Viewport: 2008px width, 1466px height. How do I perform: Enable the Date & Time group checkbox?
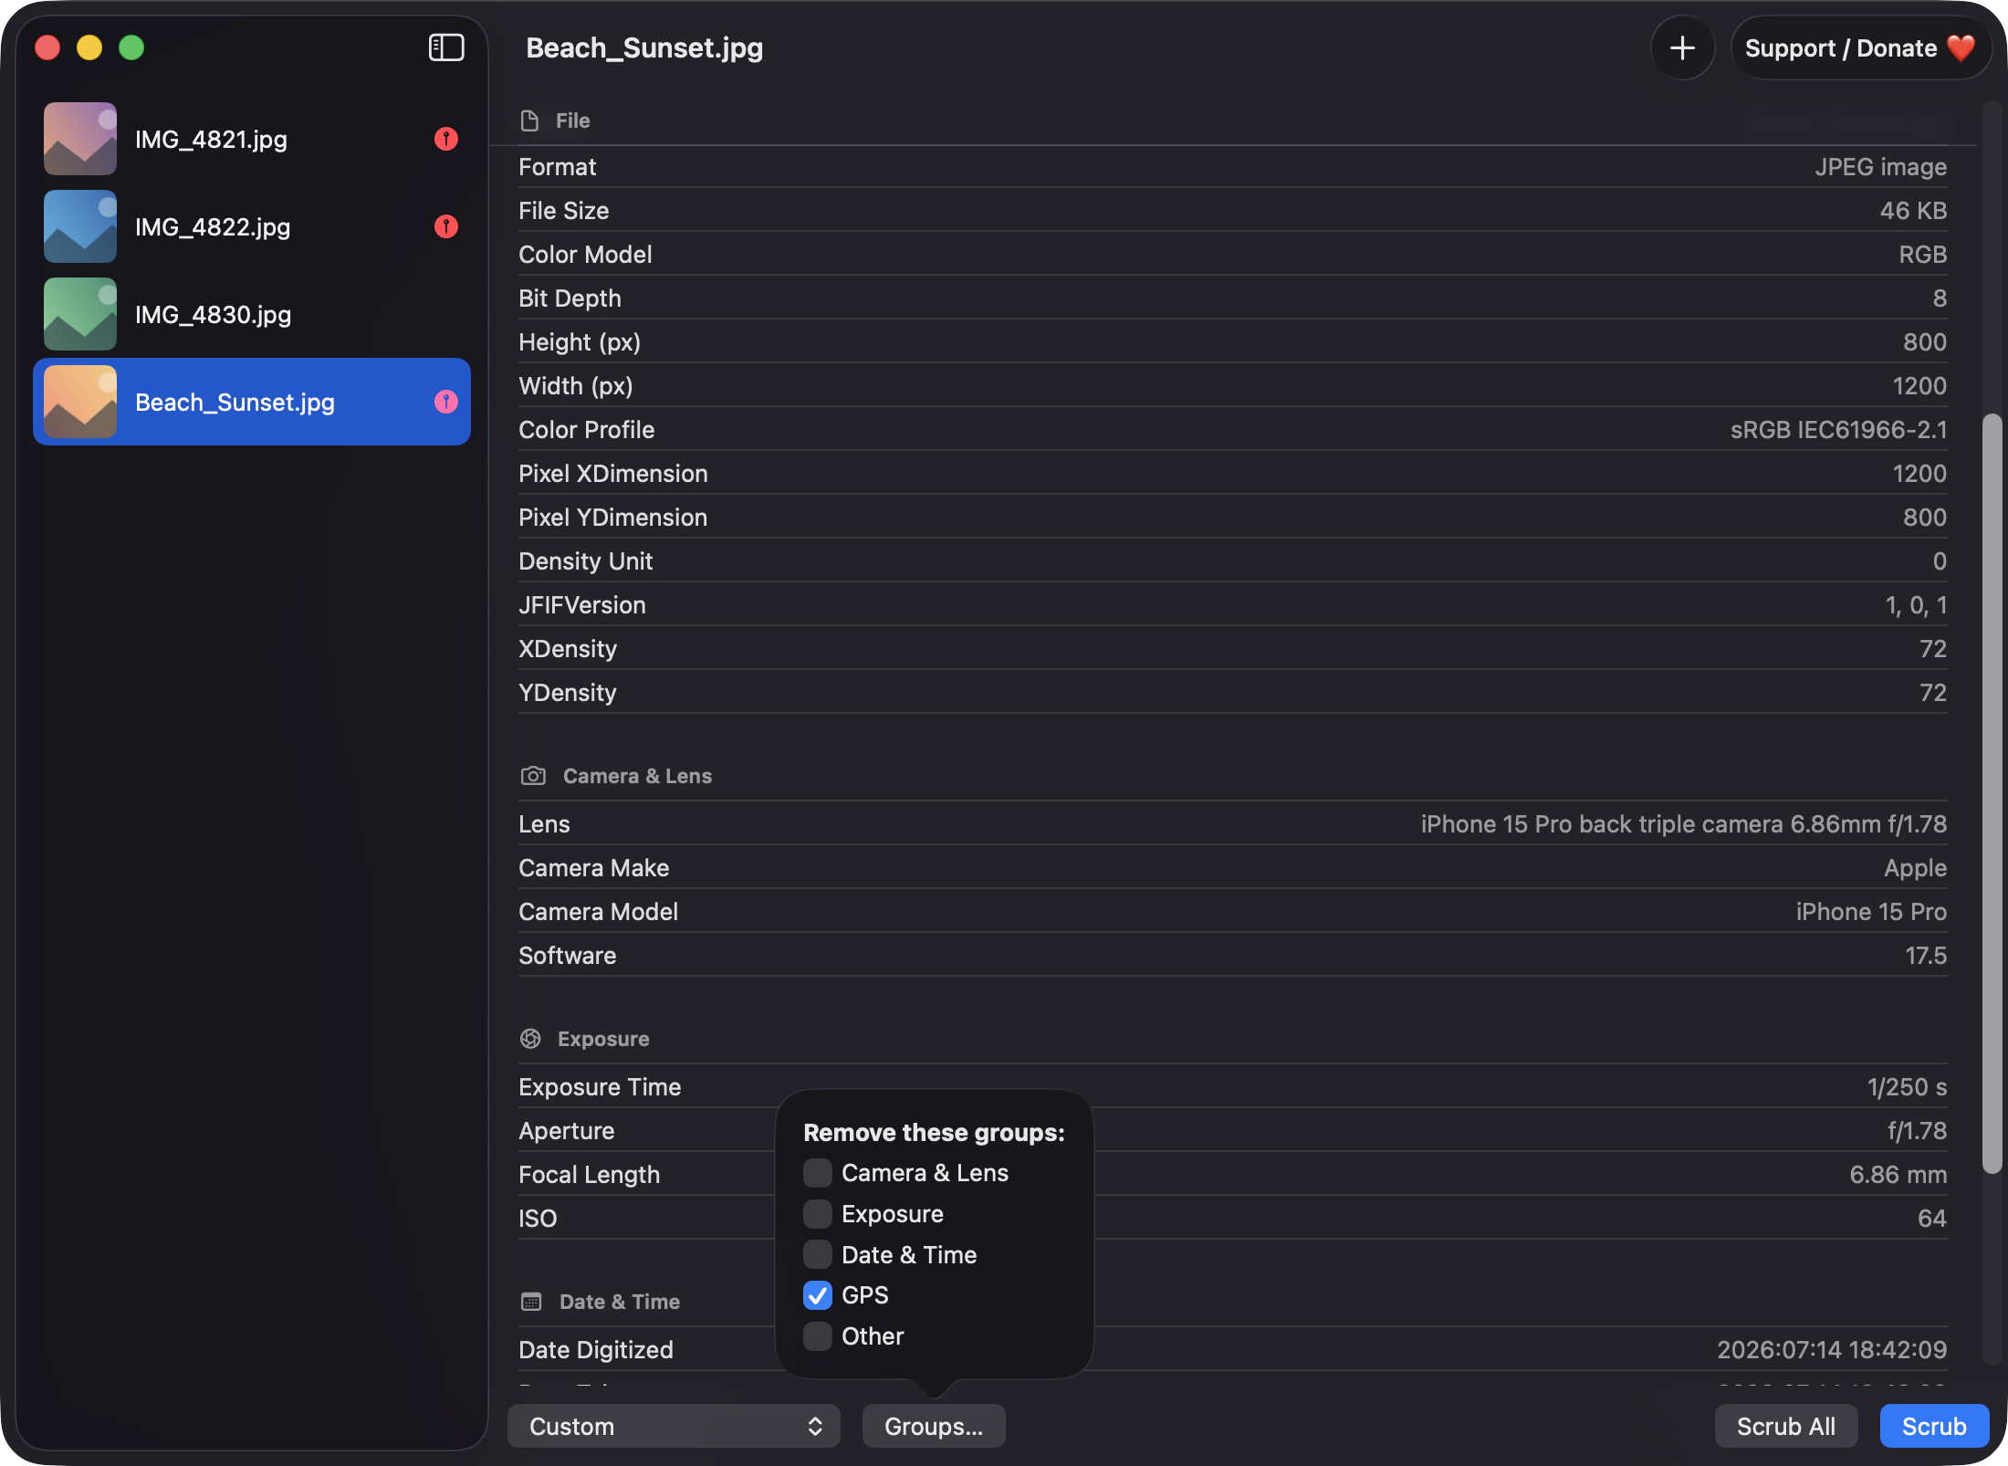[x=818, y=1255]
